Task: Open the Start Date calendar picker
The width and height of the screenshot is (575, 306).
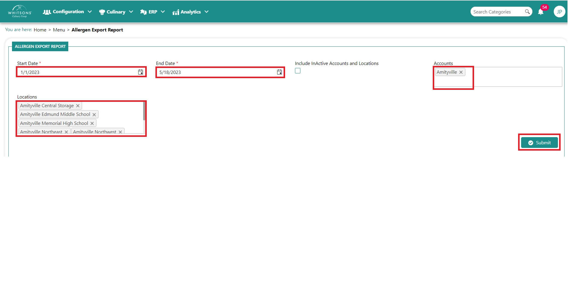Action: click(140, 72)
